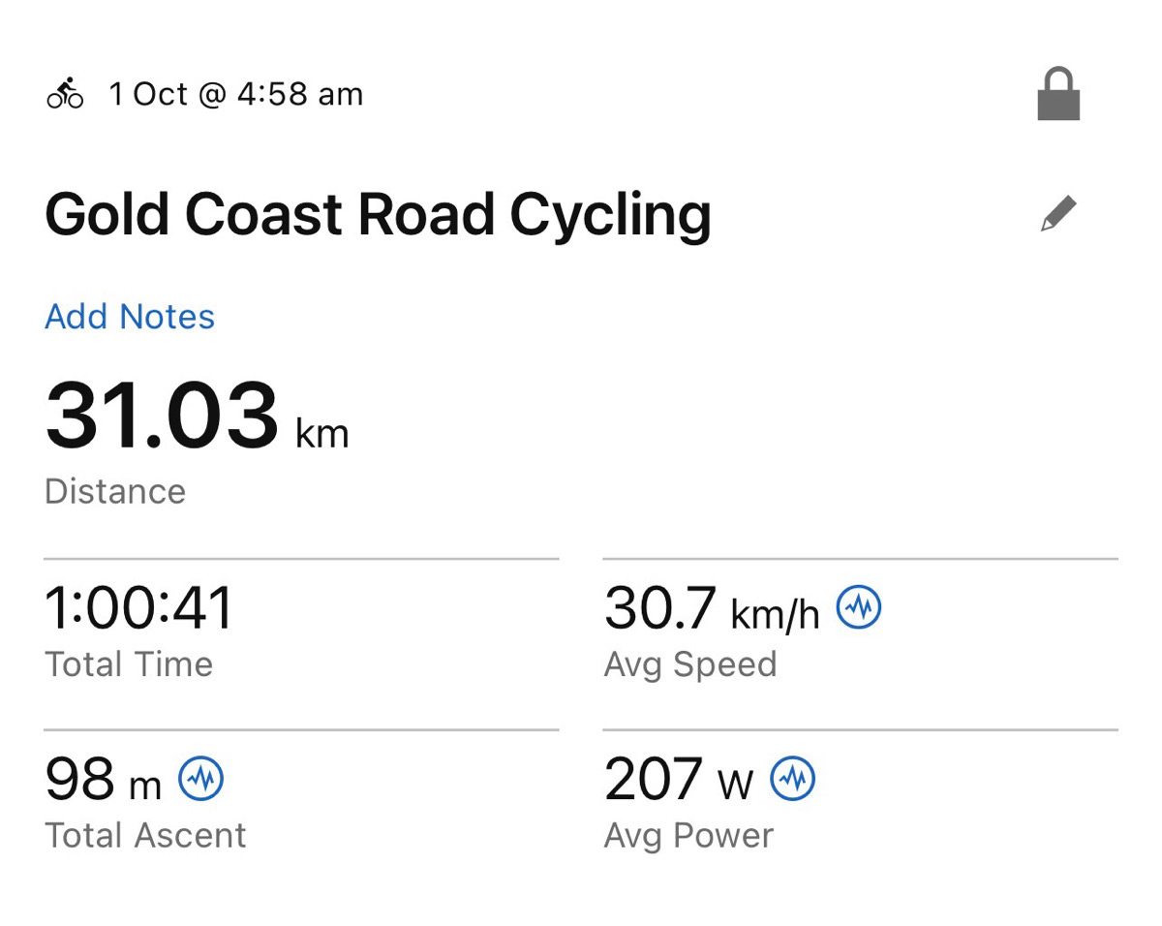Tap the blue icon beside Avg Speed
The height and width of the screenshot is (926, 1162).
[859, 608]
